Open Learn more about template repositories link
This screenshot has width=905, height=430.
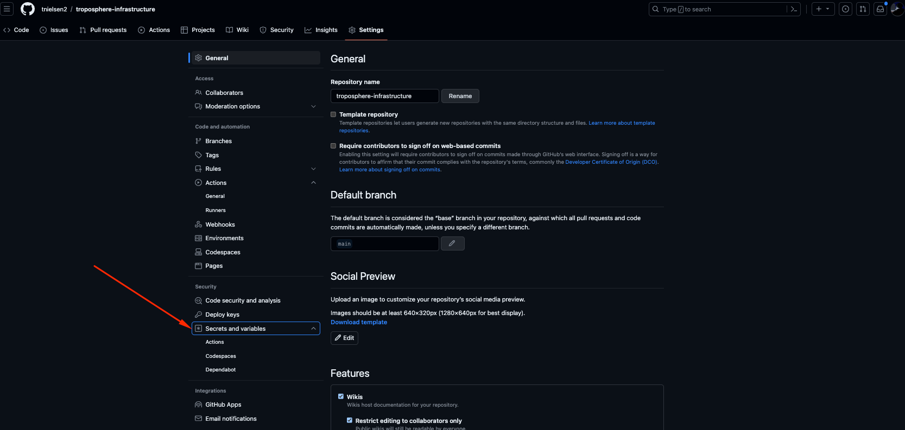[622, 123]
